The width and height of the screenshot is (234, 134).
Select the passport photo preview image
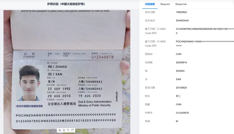tap(67, 72)
